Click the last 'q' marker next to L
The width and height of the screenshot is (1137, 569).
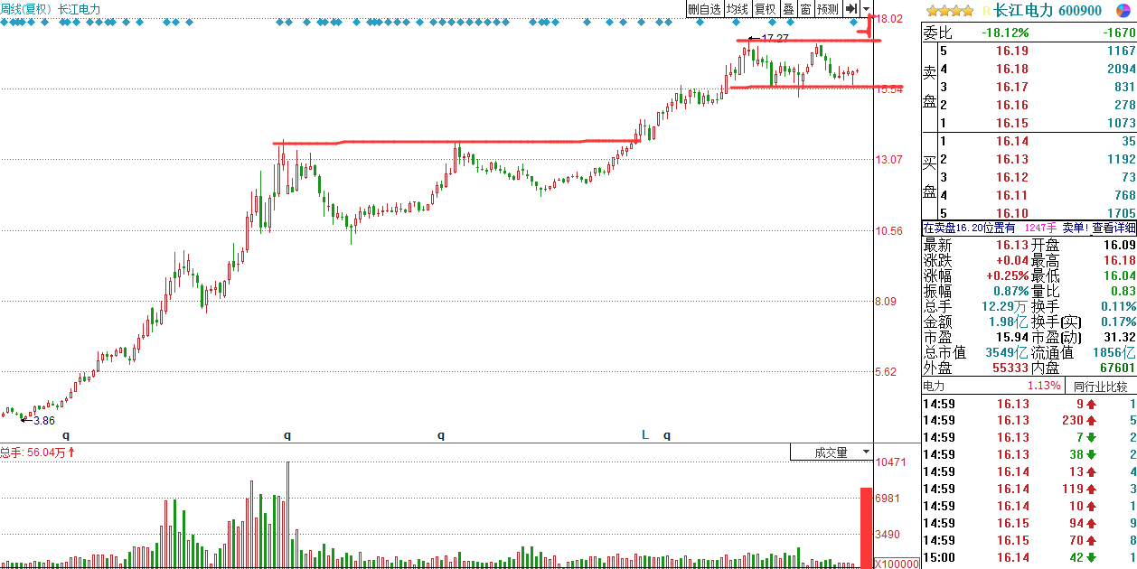[x=667, y=435]
